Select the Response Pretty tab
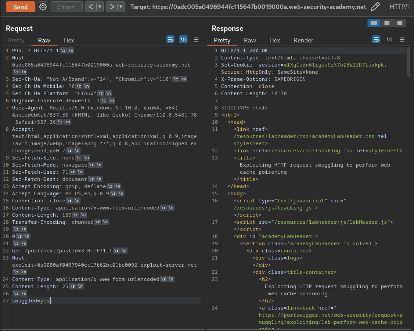 click(x=222, y=40)
